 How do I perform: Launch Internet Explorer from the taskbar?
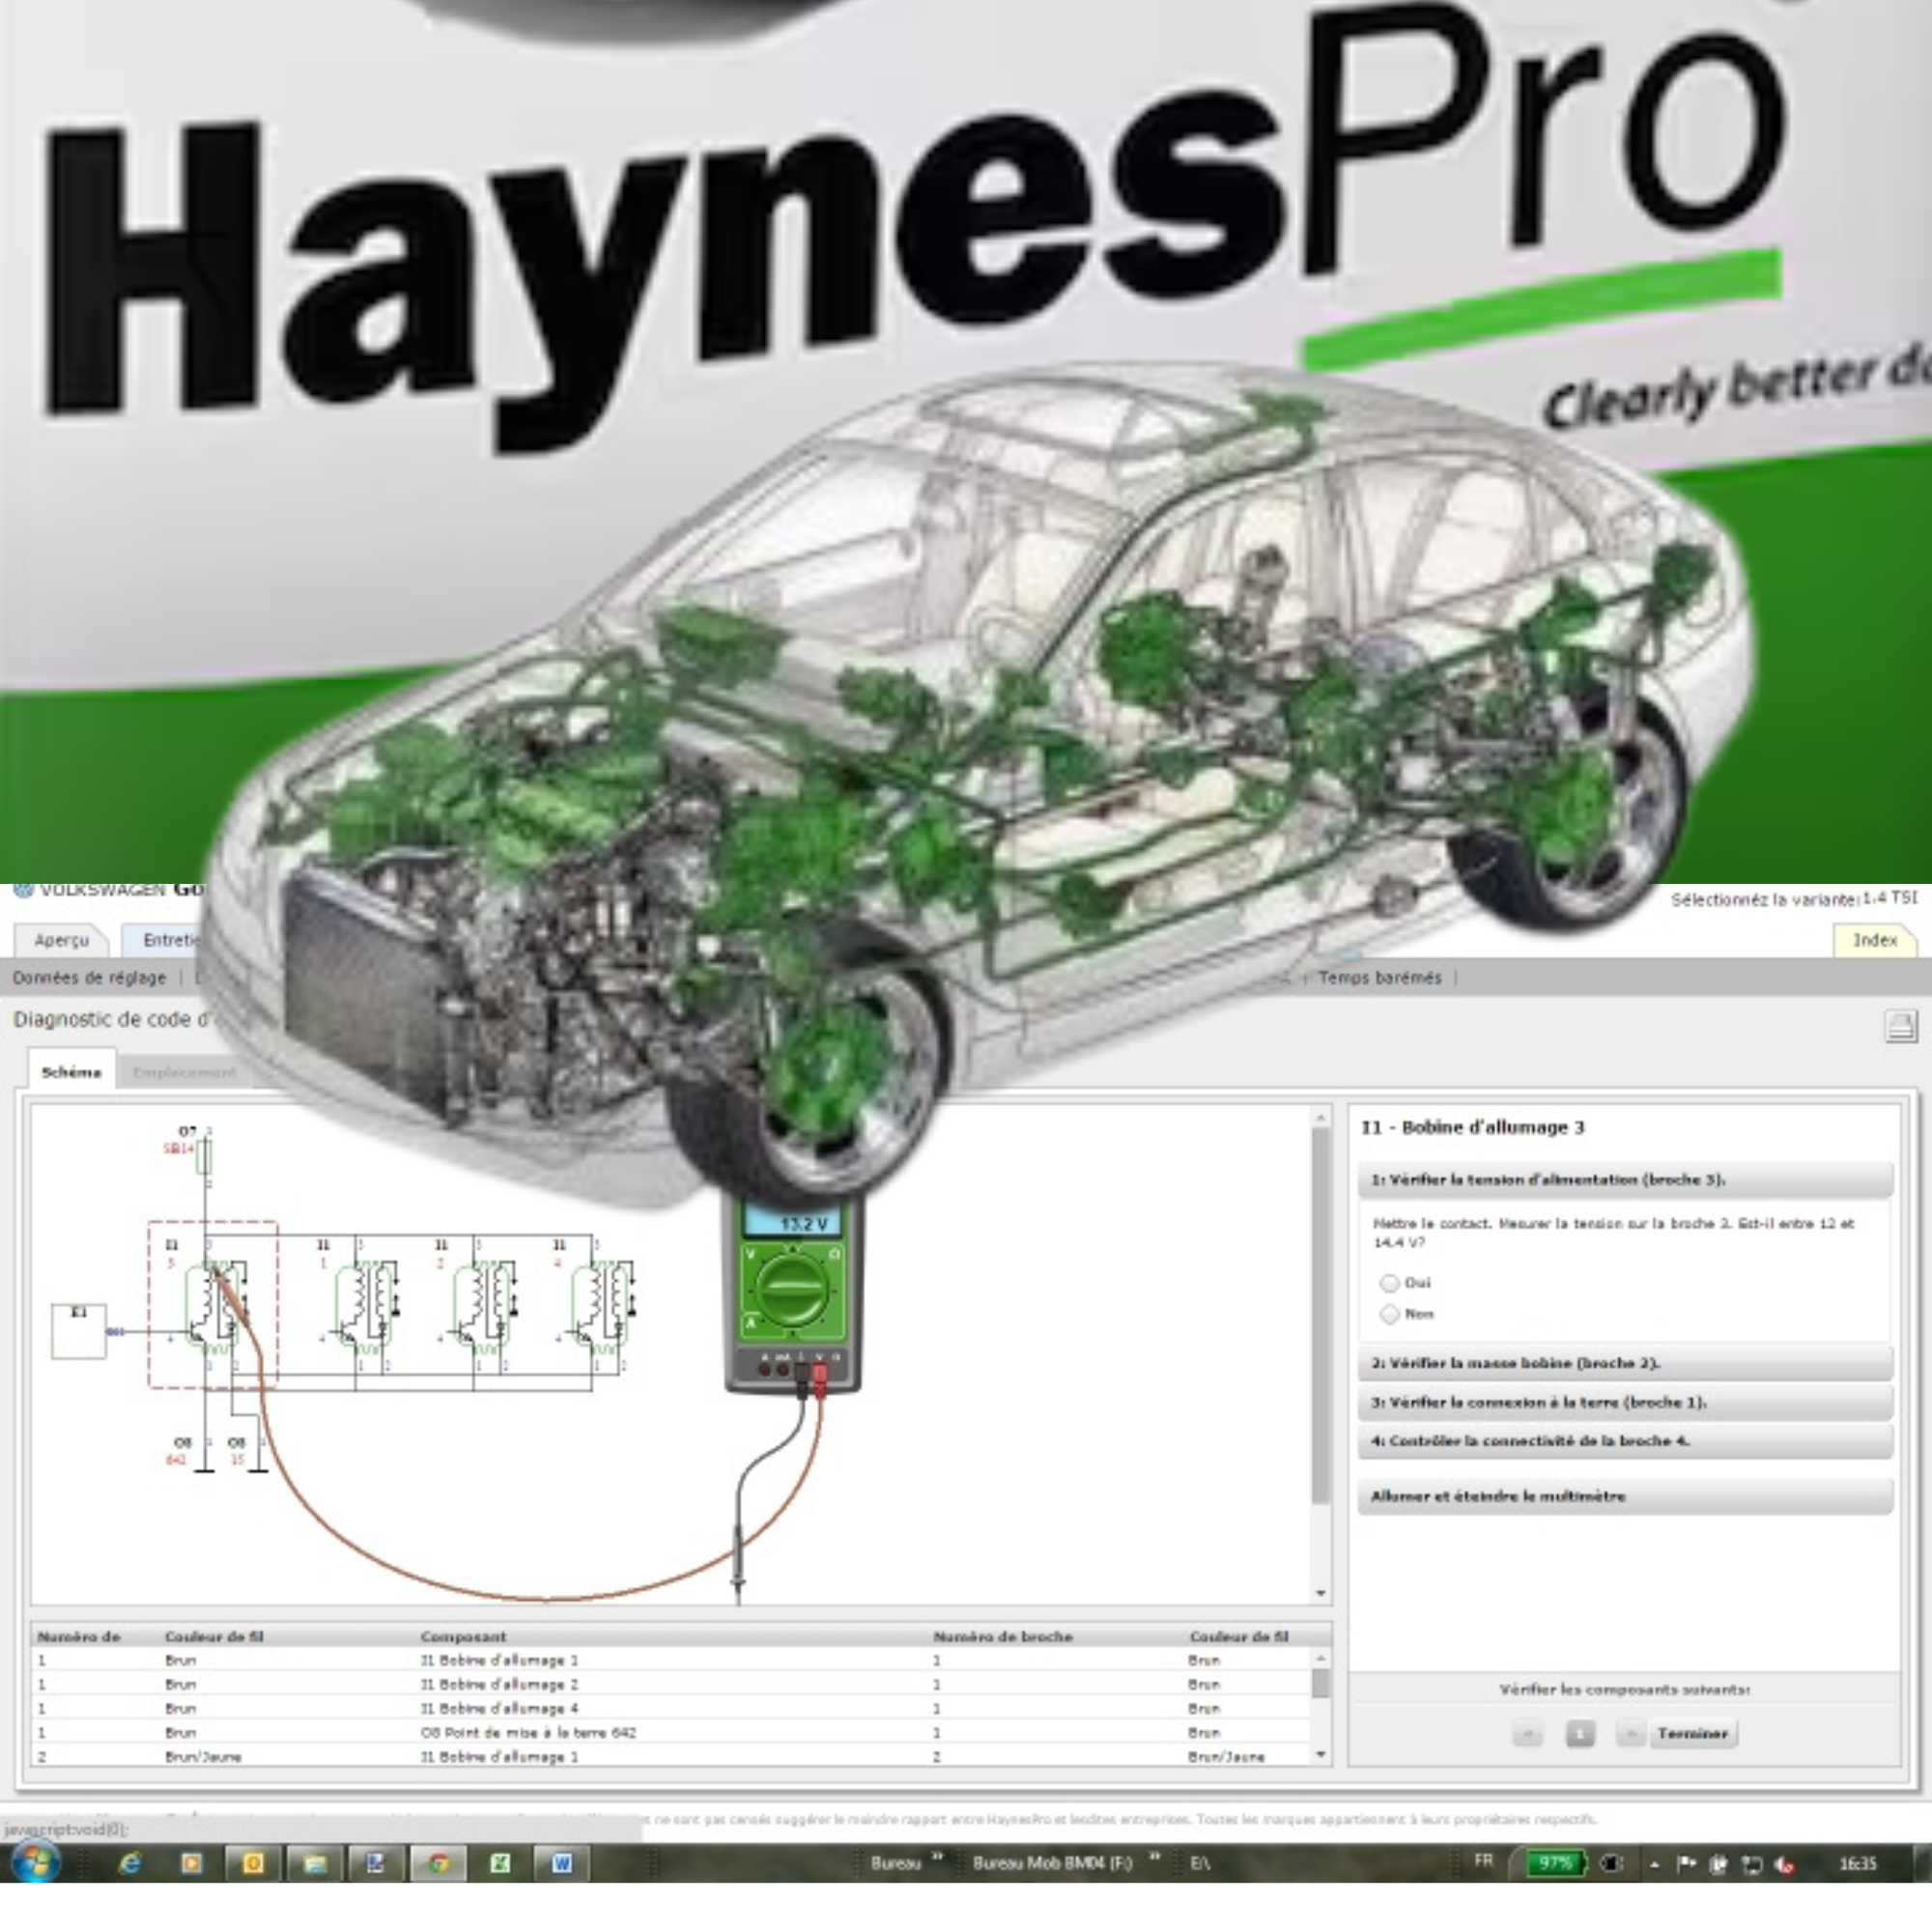tap(130, 1863)
